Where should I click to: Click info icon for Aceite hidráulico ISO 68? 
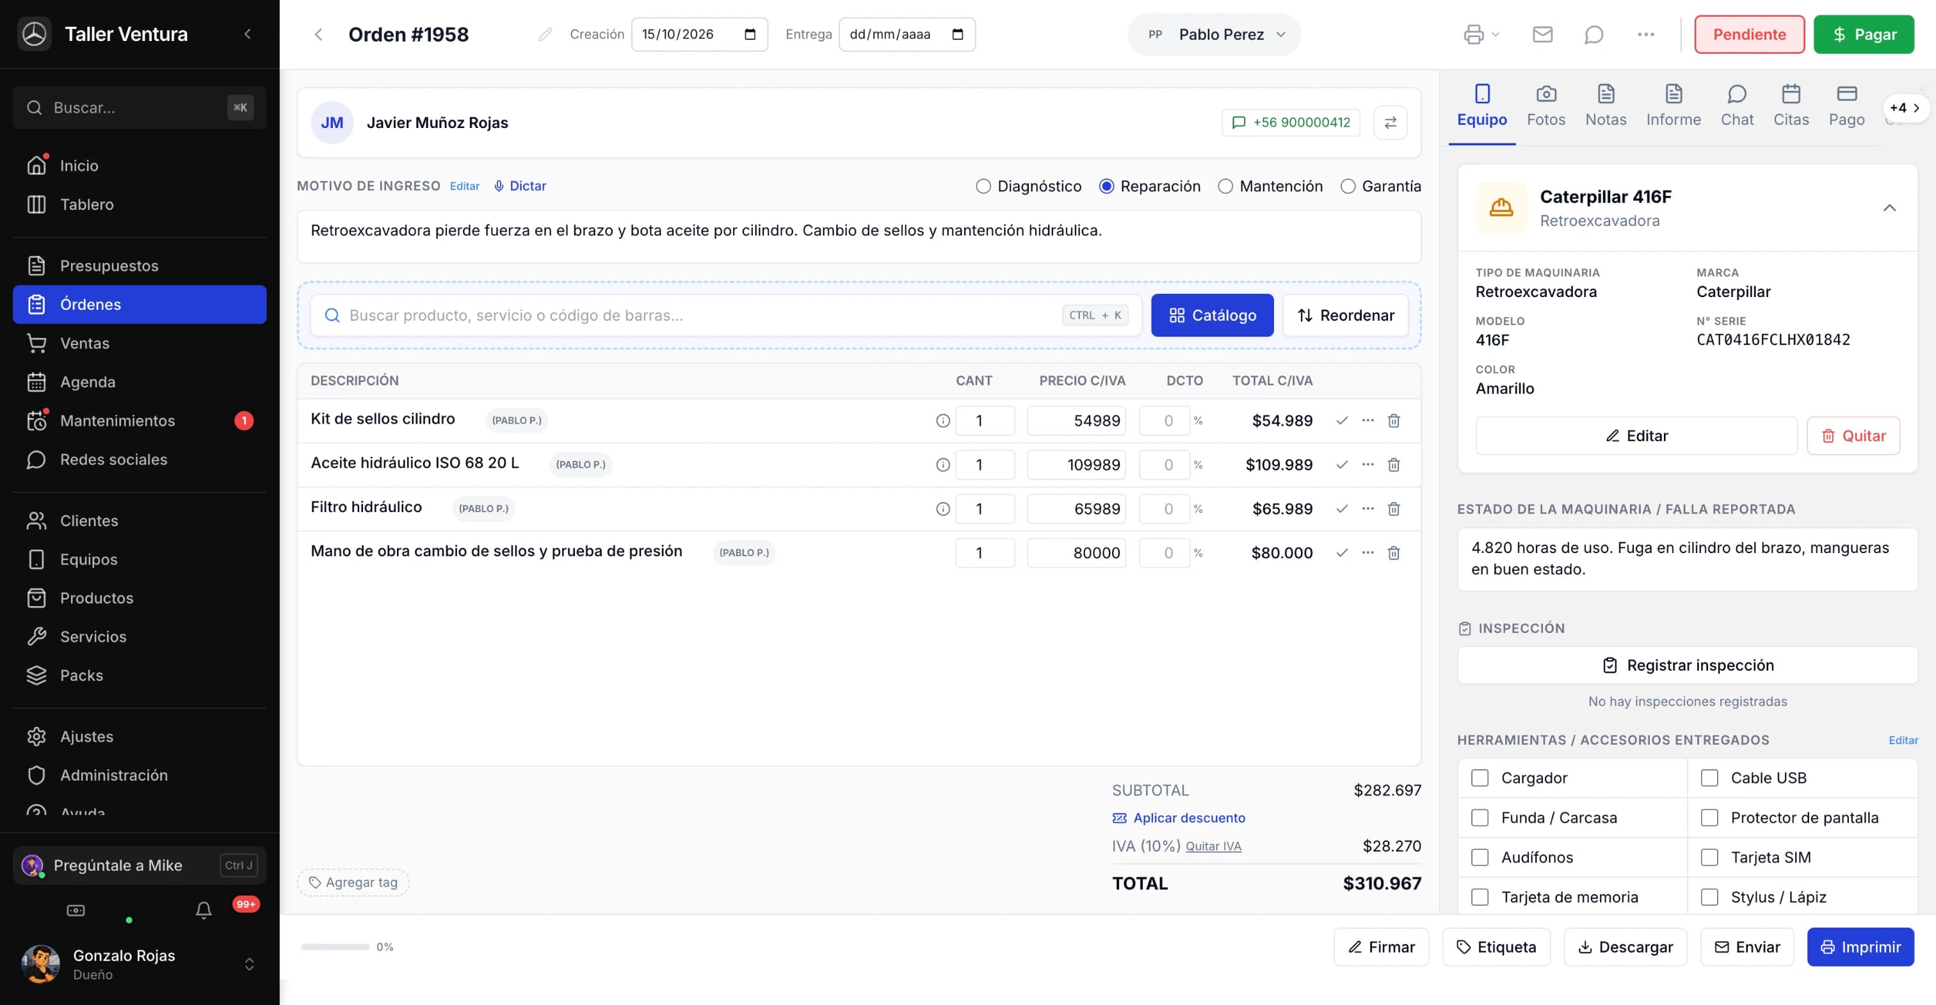pos(942,465)
